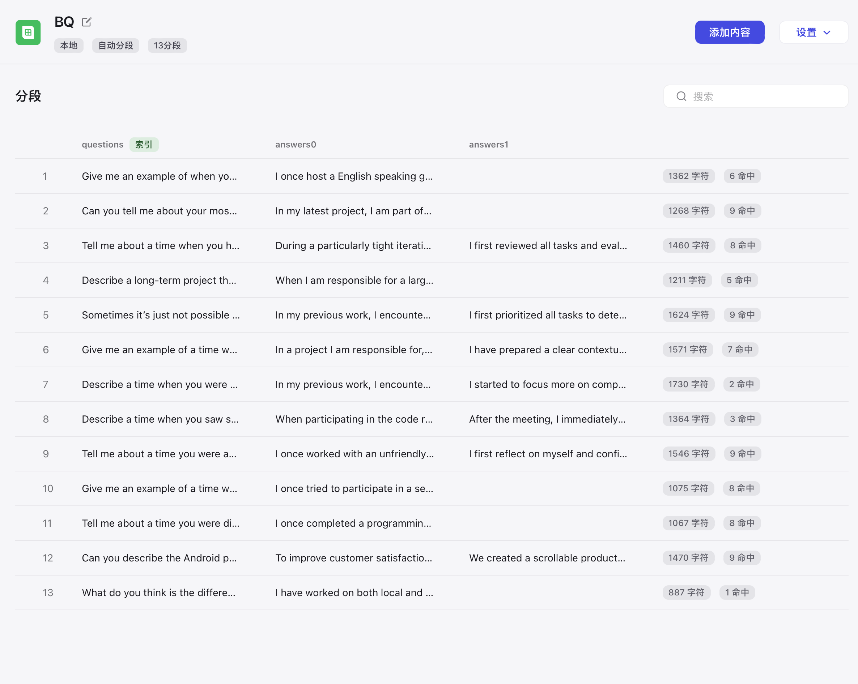Image resolution: width=858 pixels, height=684 pixels.
Task: Click the 添加内容 button
Action: [x=729, y=32]
